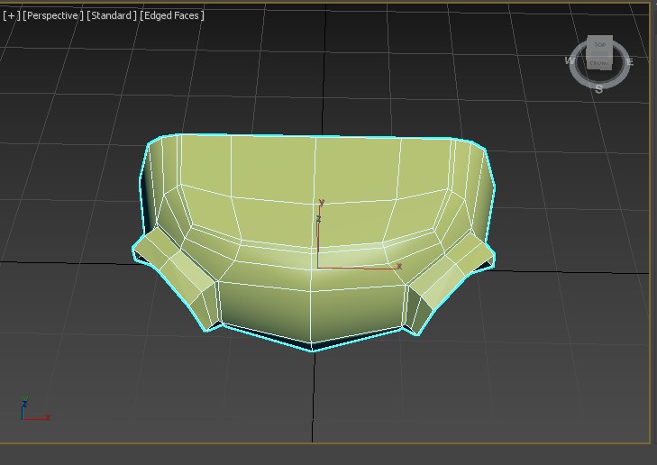
Task: Click the origin corner of the object gizmo
Action: click(x=317, y=268)
